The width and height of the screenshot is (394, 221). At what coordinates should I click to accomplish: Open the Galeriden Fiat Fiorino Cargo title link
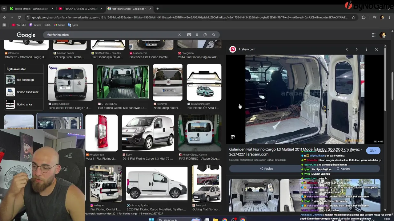(x=295, y=152)
